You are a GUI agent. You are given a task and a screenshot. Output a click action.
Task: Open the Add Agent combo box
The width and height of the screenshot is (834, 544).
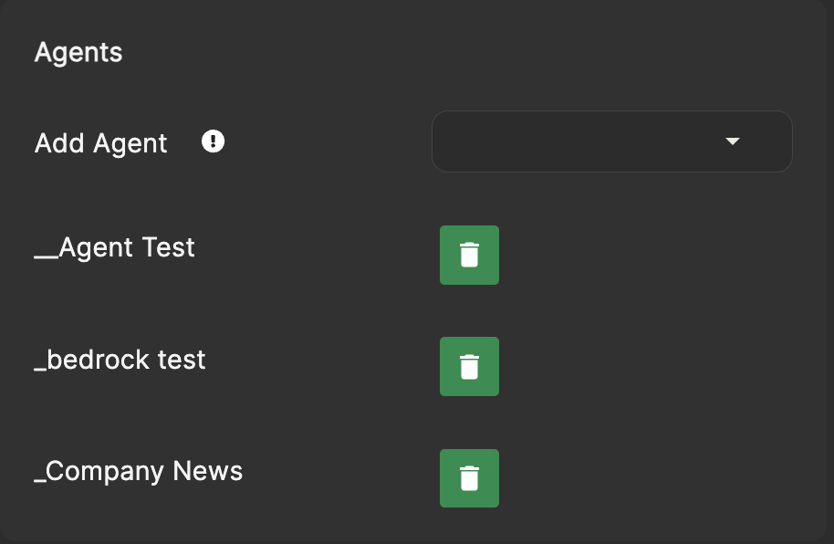click(611, 141)
